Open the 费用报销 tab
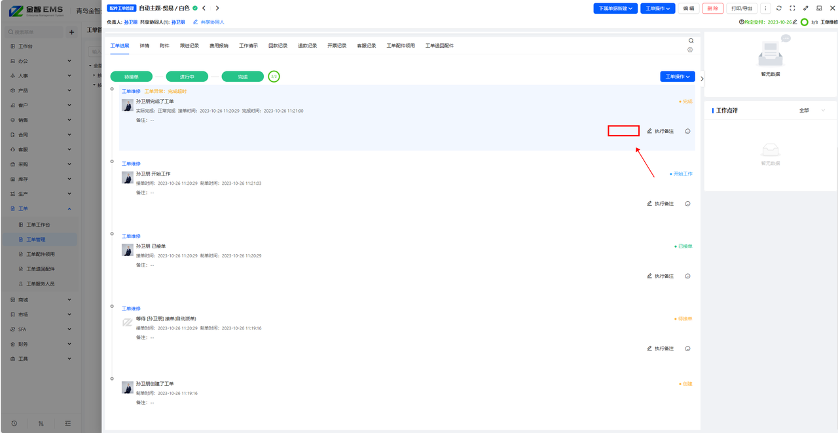838x433 pixels. point(219,46)
